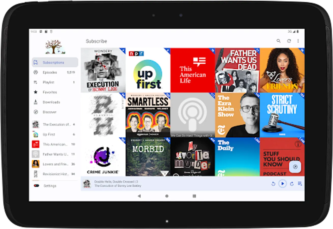Open search with the magnifier icon
333x229 pixels.
(279, 41)
